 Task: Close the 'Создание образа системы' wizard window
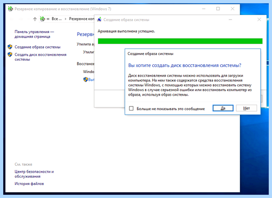(x=259, y=19)
